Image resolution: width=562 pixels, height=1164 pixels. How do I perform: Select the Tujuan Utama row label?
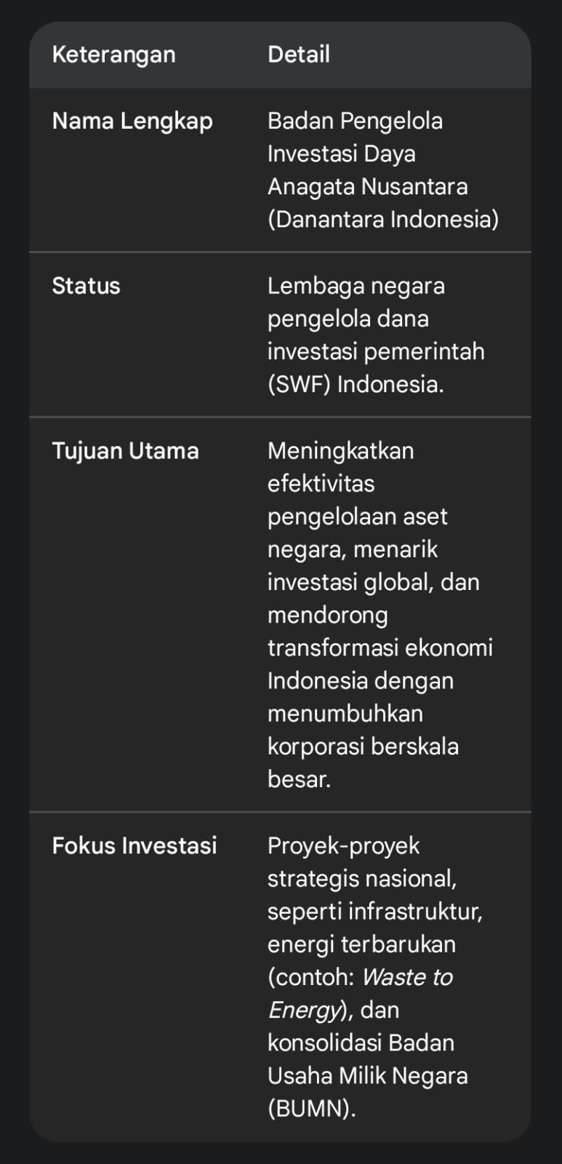(125, 451)
